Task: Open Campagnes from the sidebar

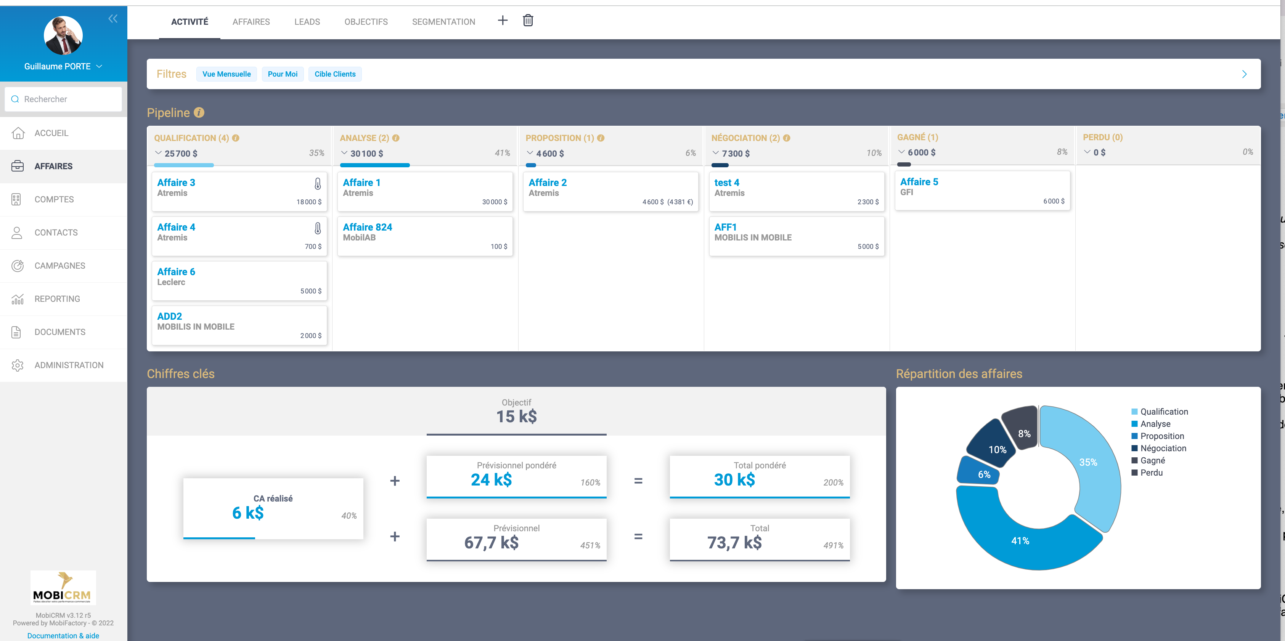Action: [x=59, y=266]
